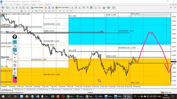The width and height of the screenshot is (177, 99).
Task: Open the Strategy Tester icon
Action: [x=27, y=7]
